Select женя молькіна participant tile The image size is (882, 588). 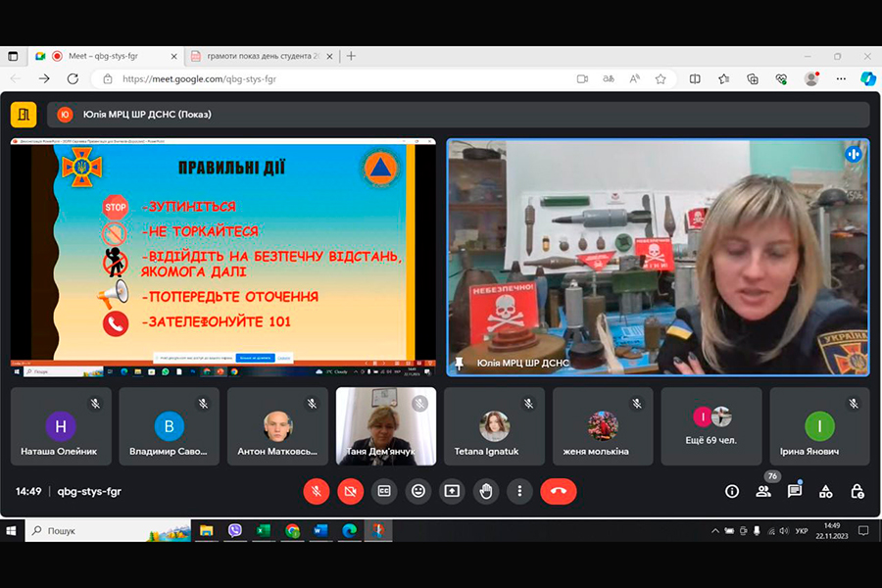pyautogui.click(x=603, y=426)
